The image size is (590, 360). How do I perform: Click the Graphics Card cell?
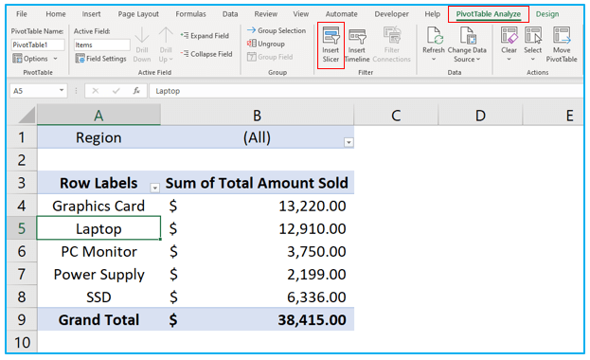coord(98,206)
